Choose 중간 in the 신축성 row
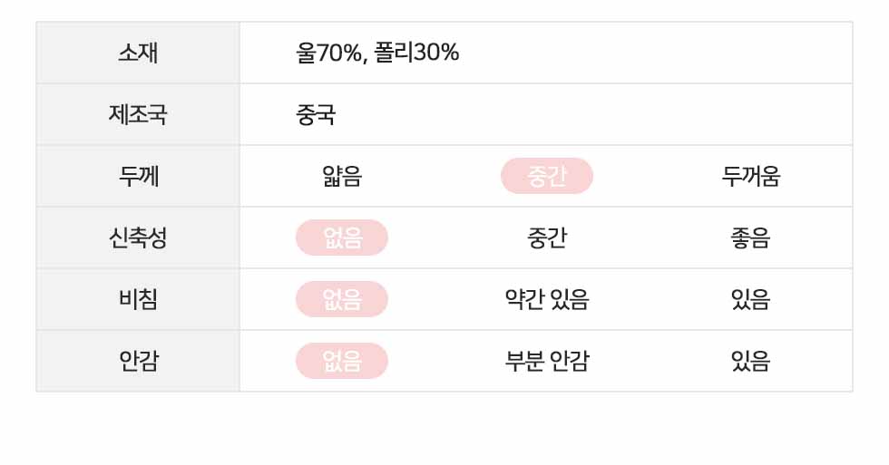889x465 pixels. (546, 237)
